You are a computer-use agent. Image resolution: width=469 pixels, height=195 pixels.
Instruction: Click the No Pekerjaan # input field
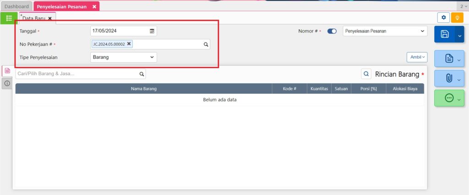150,44
